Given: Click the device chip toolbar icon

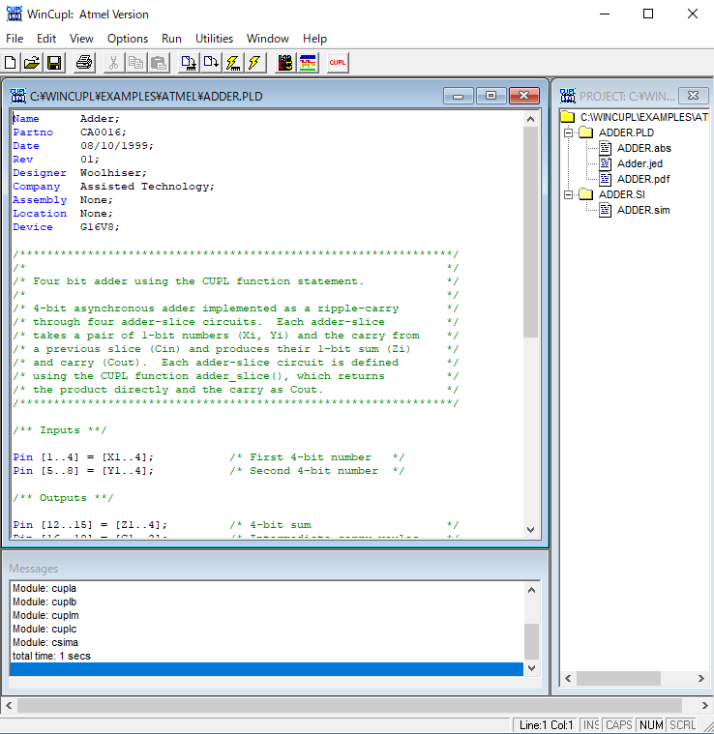Looking at the screenshot, I should (x=284, y=63).
